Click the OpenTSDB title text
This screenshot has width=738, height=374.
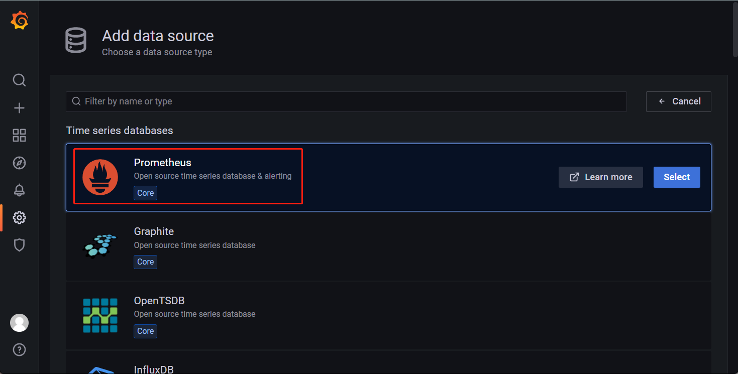(159, 301)
